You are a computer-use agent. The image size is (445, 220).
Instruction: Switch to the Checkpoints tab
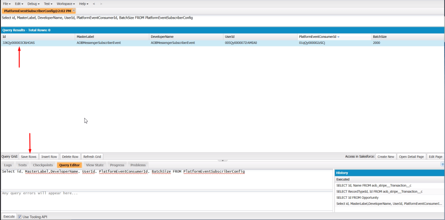click(43, 165)
